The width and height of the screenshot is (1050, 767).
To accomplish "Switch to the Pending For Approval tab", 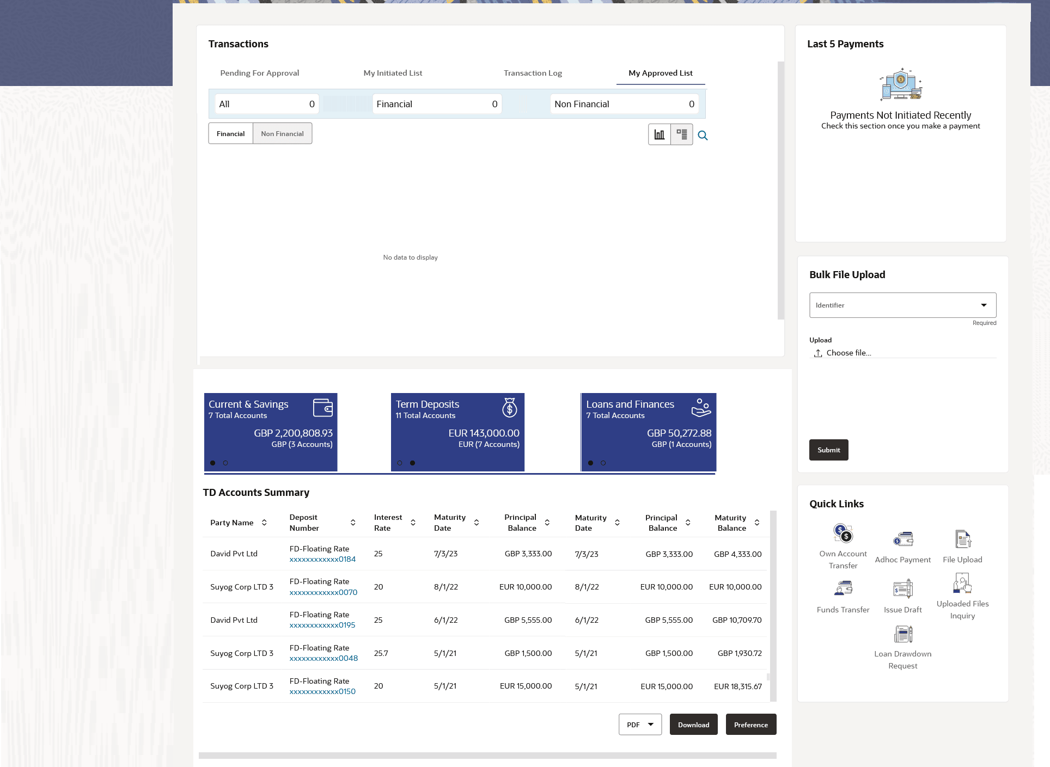I will click(x=259, y=73).
